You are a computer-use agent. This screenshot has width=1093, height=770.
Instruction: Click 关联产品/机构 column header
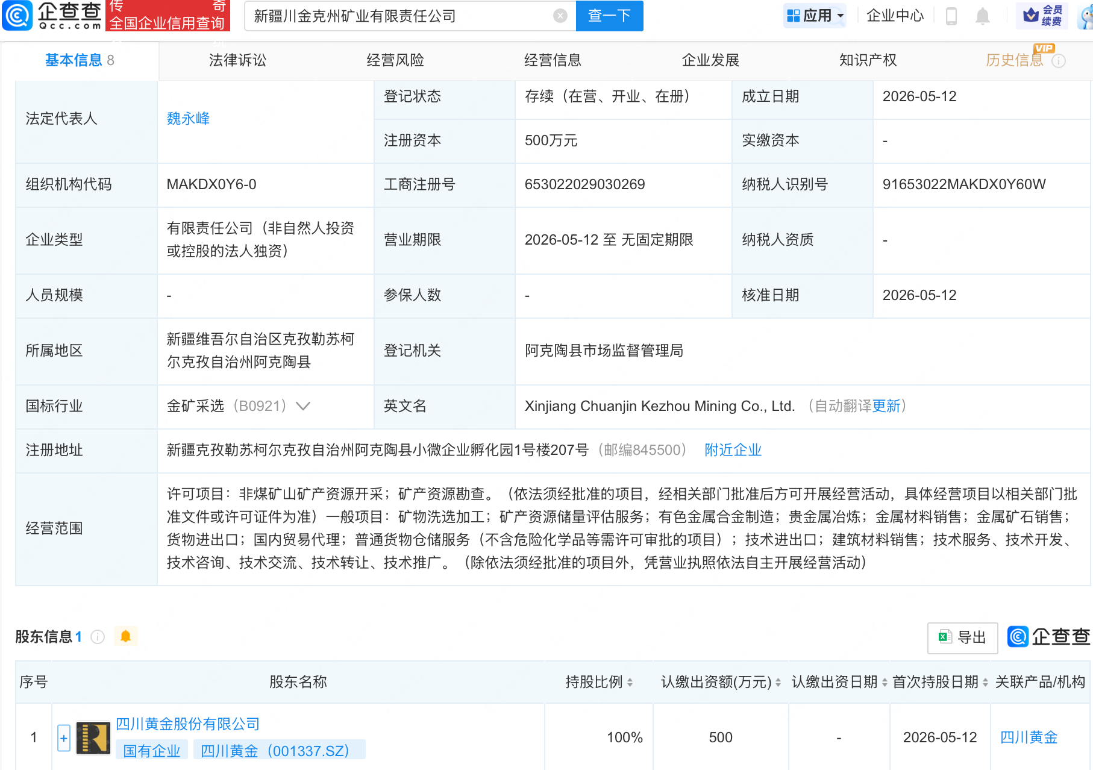coord(1040,682)
